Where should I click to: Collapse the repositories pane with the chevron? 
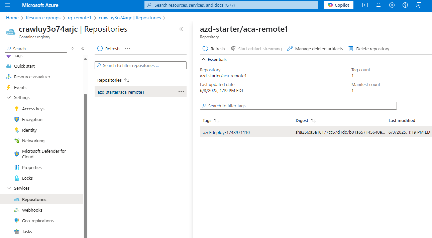pyautogui.click(x=181, y=29)
